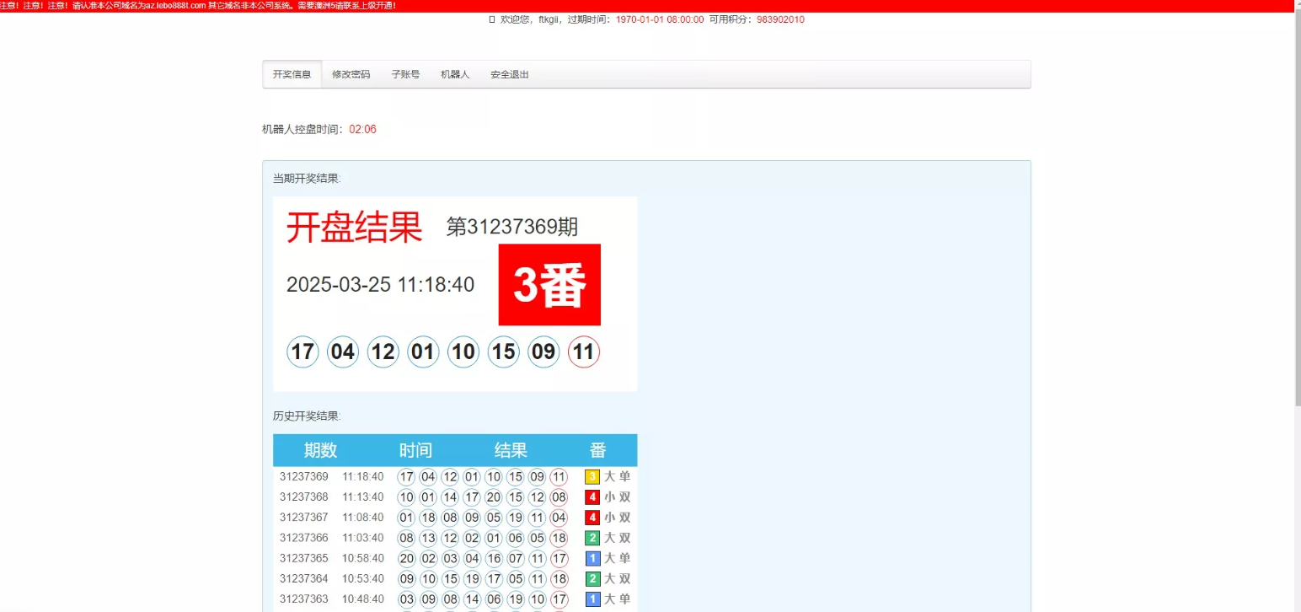Select the large 17 ball in current result

point(302,352)
